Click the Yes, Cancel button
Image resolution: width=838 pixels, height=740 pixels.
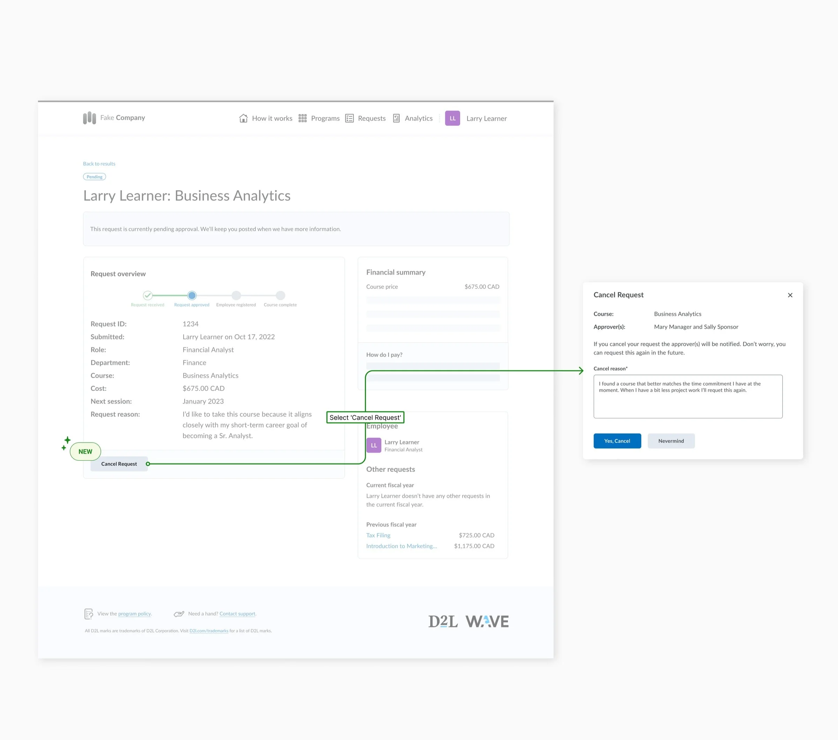(x=617, y=441)
